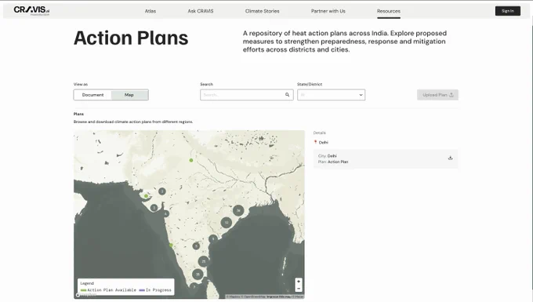The image size is (533, 302).
Task: Open the cluster marker labeled 12
Action: point(226,223)
